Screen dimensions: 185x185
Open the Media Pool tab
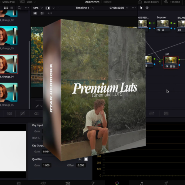pyautogui.click(x=9, y=2)
